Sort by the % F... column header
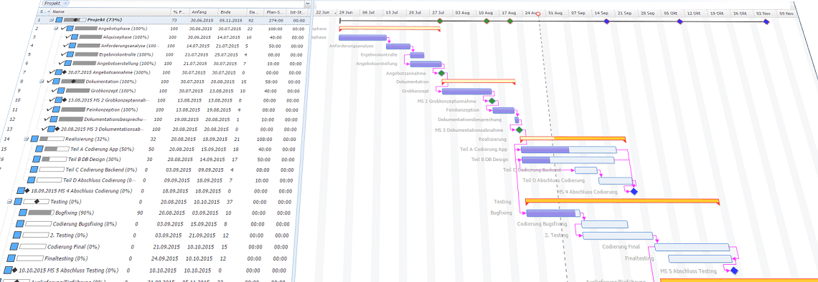Image resolution: width=818 pixels, height=282 pixels. [x=179, y=11]
